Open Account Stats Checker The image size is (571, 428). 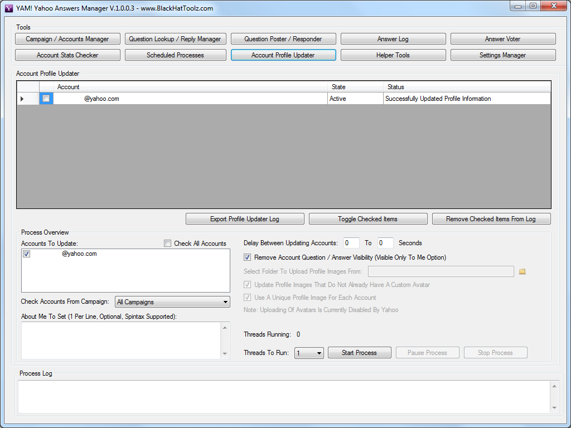pyautogui.click(x=67, y=55)
